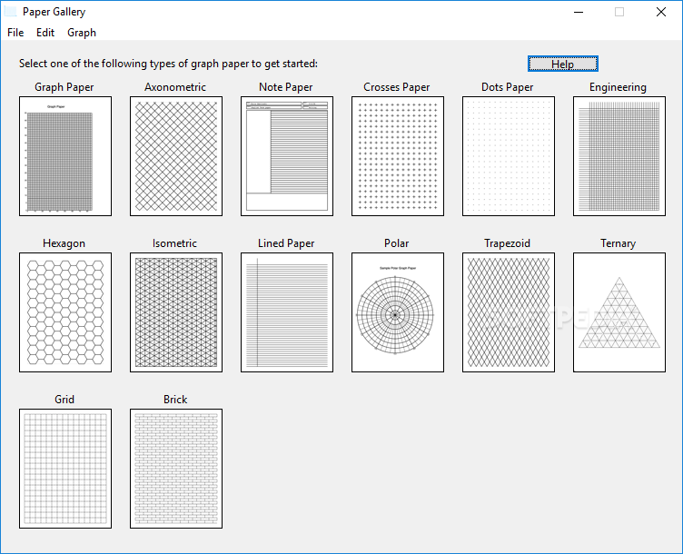Select the Graph Paper thumbnail
Screen dimensions: 683x554
[65, 156]
